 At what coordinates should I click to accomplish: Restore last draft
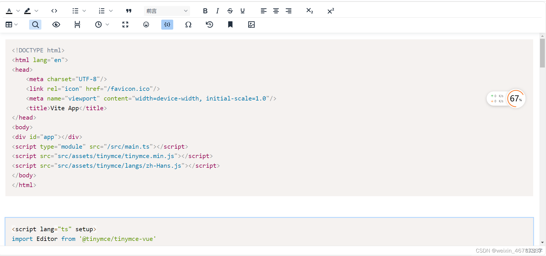pyautogui.click(x=209, y=24)
